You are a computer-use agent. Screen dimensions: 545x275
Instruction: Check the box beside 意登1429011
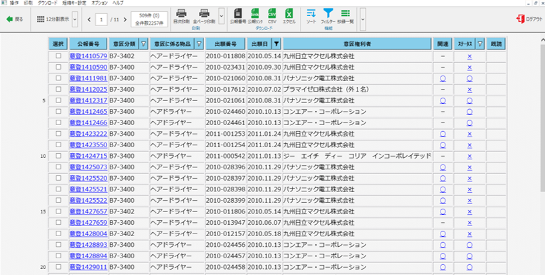[58, 267]
